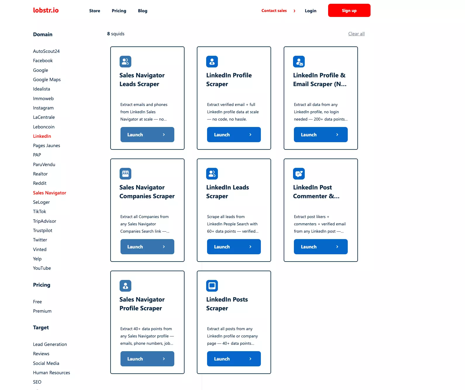Image resolution: width=465 pixels, height=390 pixels.
Task: Filter by Trustpilot domain
Action: click(x=43, y=231)
